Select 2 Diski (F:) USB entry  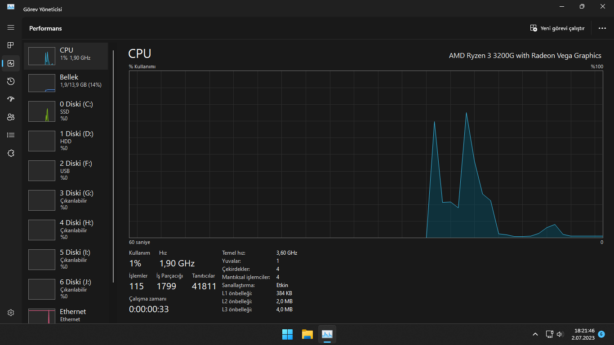66,170
